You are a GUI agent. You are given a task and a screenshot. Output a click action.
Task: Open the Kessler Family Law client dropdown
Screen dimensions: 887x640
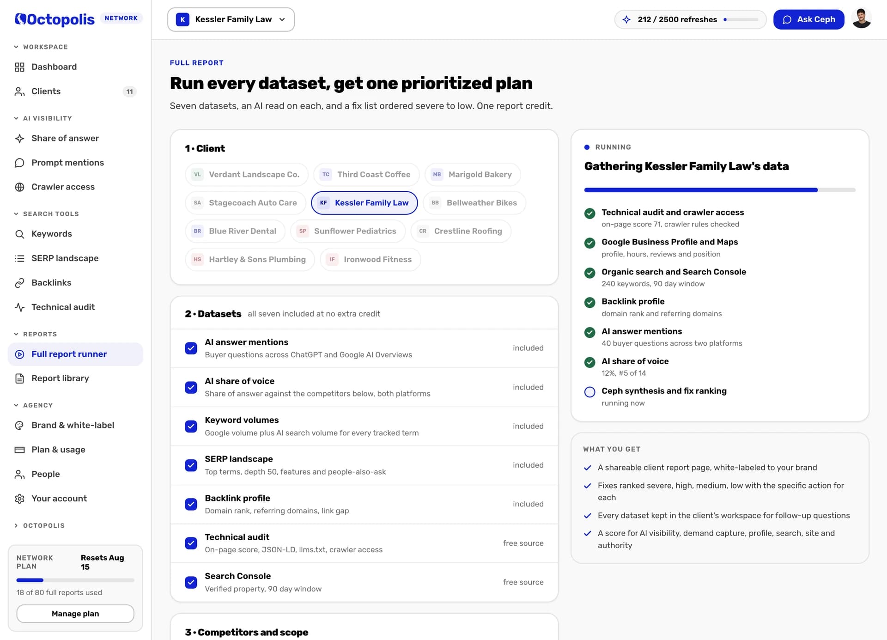[x=231, y=19]
